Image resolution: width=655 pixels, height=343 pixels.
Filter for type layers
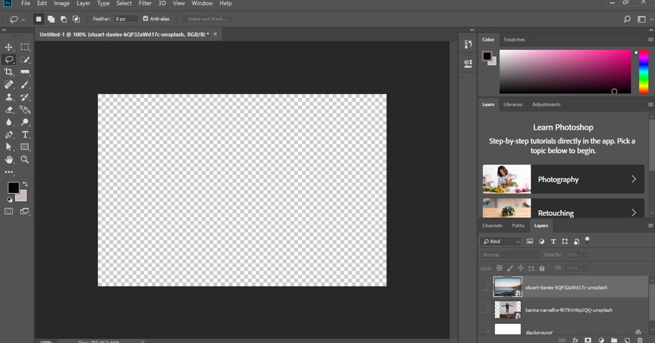tap(553, 241)
